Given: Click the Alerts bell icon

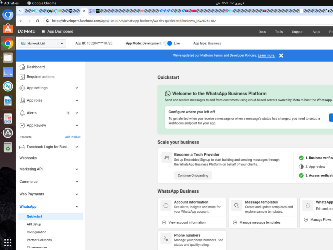Looking at the screenshot, I should tap(22, 113).
